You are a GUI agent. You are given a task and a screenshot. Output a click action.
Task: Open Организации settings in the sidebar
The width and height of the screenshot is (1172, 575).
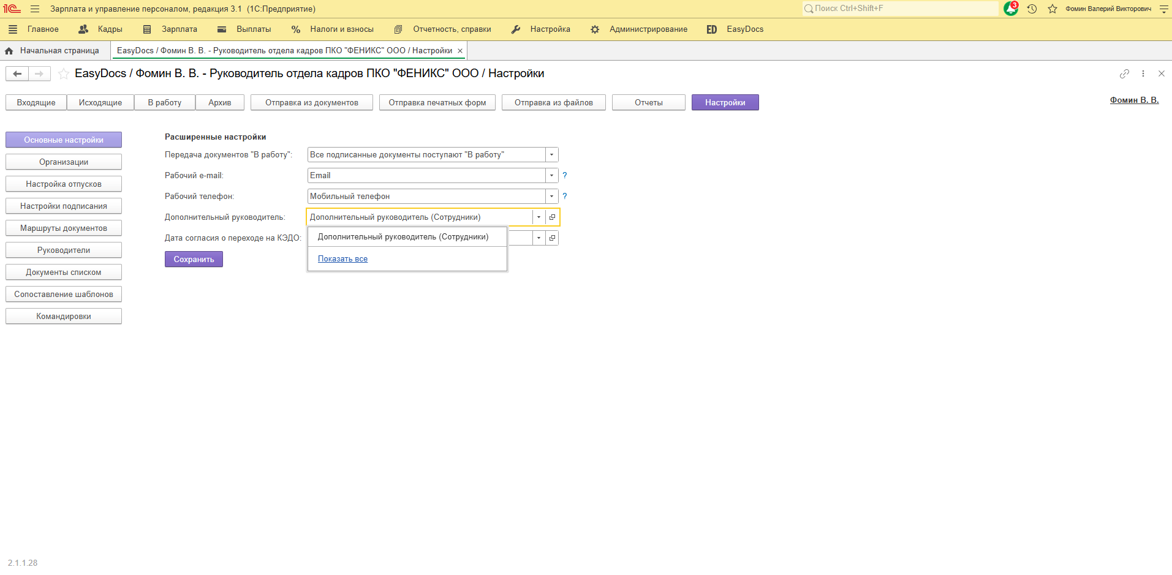point(64,162)
